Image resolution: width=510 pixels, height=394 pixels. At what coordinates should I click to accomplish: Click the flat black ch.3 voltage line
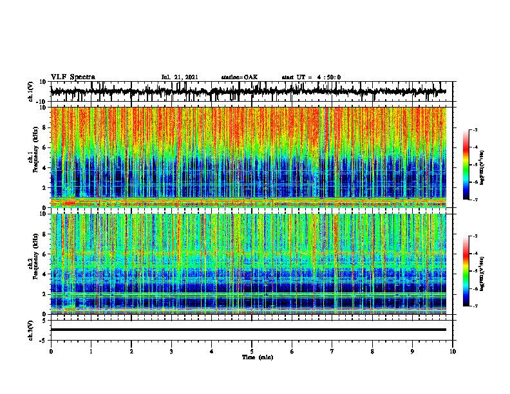pyautogui.click(x=248, y=330)
